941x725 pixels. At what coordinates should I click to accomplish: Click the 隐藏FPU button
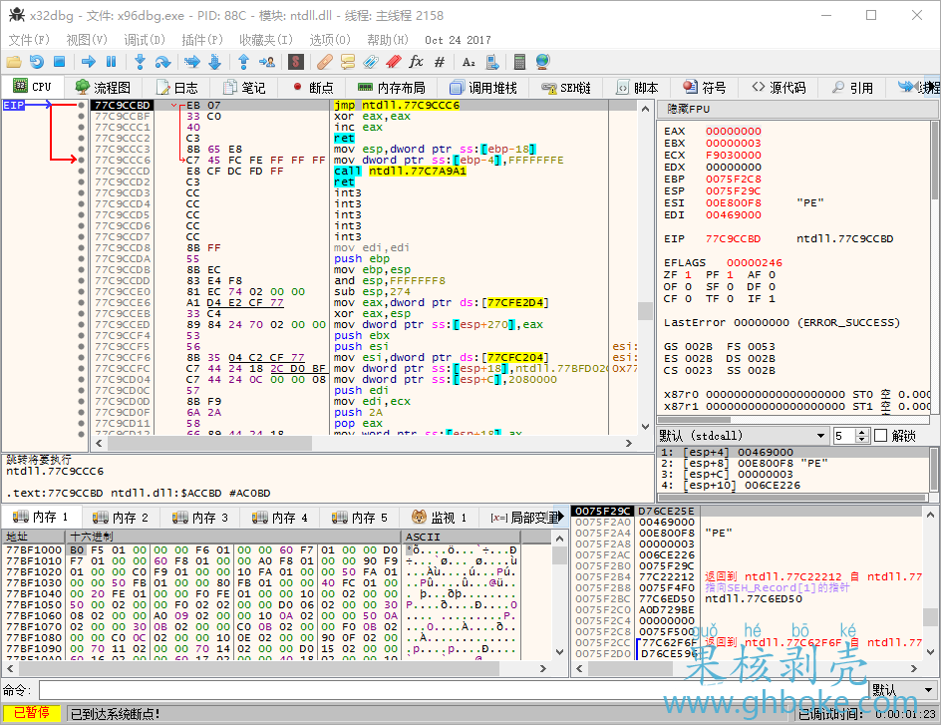click(x=689, y=108)
